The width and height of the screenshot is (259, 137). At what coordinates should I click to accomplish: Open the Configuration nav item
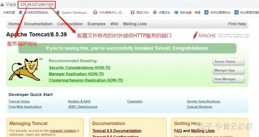[70, 24]
